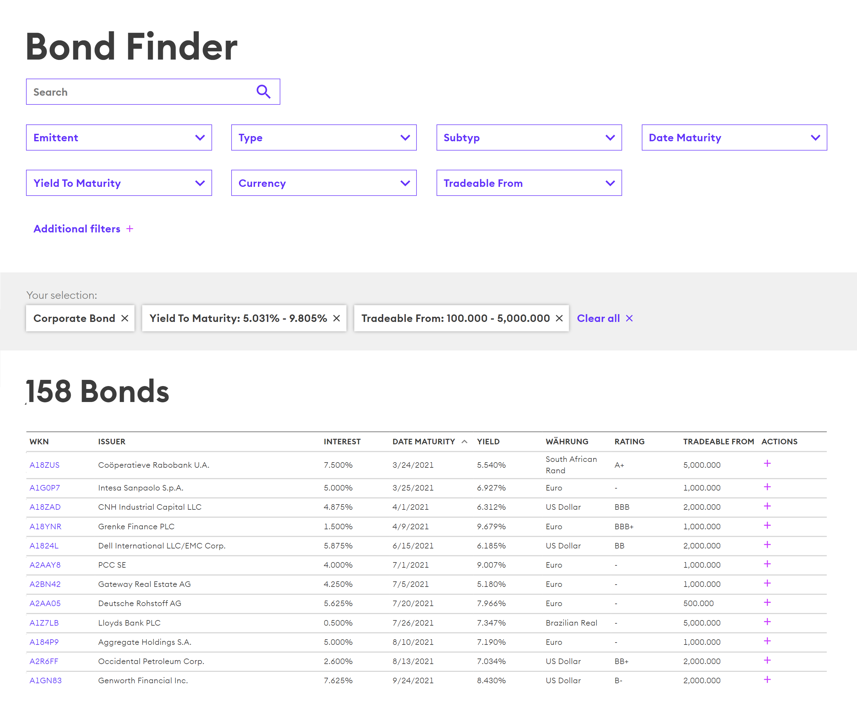
Task: Select the 9.679% yield cell
Action: click(x=491, y=527)
